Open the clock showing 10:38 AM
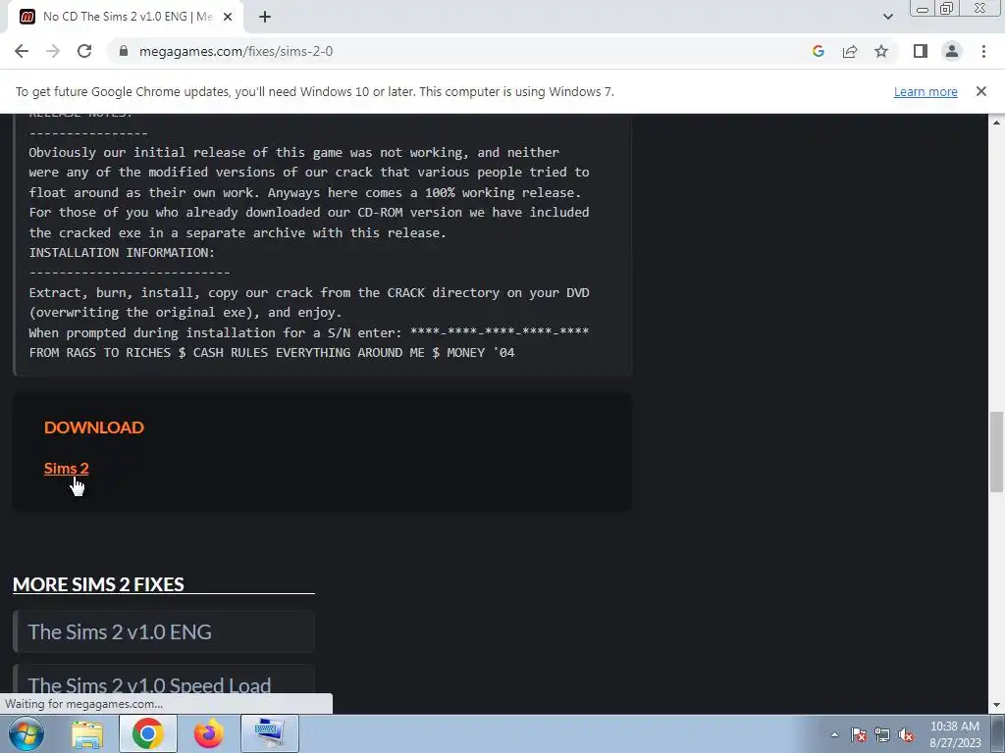This screenshot has height=753, width=1005. (x=955, y=734)
